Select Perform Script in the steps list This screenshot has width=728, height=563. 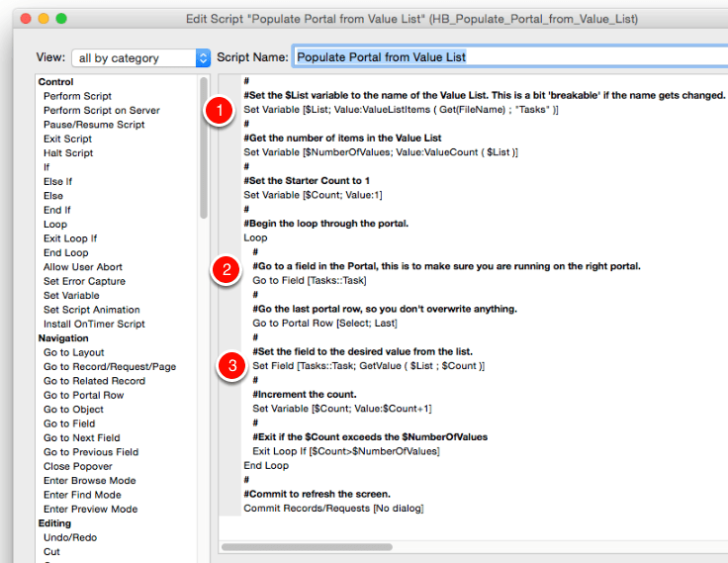77,96
